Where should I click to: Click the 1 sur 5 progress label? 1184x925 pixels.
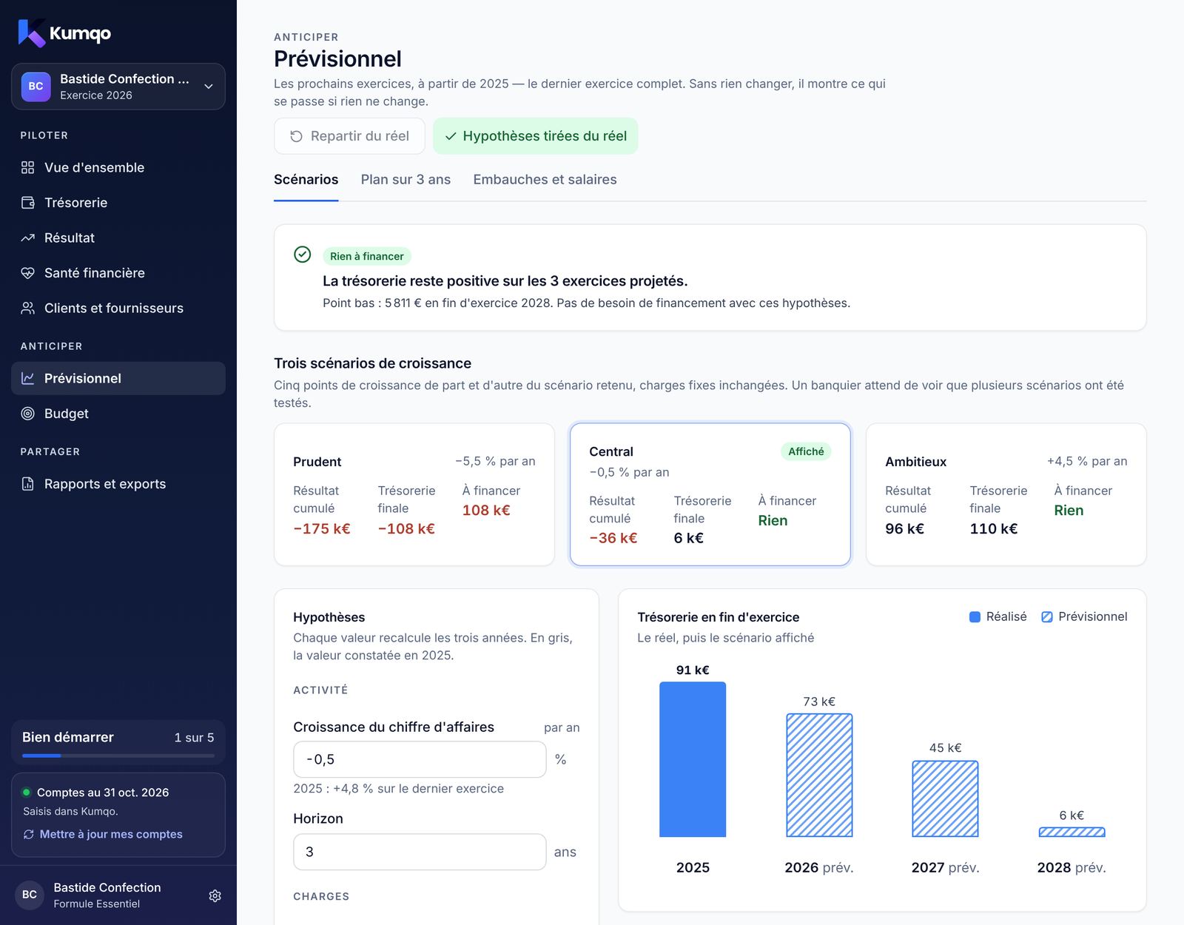tap(194, 738)
